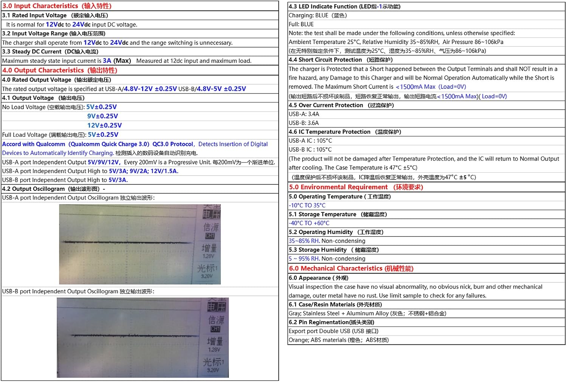Select the '3.2 Input Voltage Range' heading
Screen dimensions: 567x382
coord(54,34)
